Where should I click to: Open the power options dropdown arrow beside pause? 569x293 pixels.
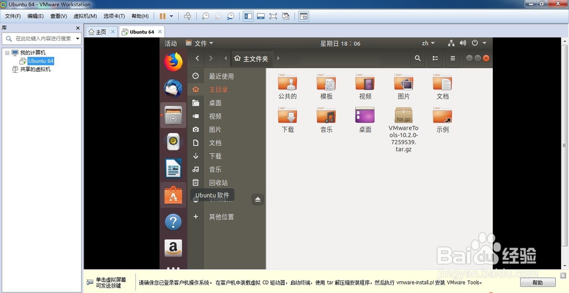pos(171,16)
